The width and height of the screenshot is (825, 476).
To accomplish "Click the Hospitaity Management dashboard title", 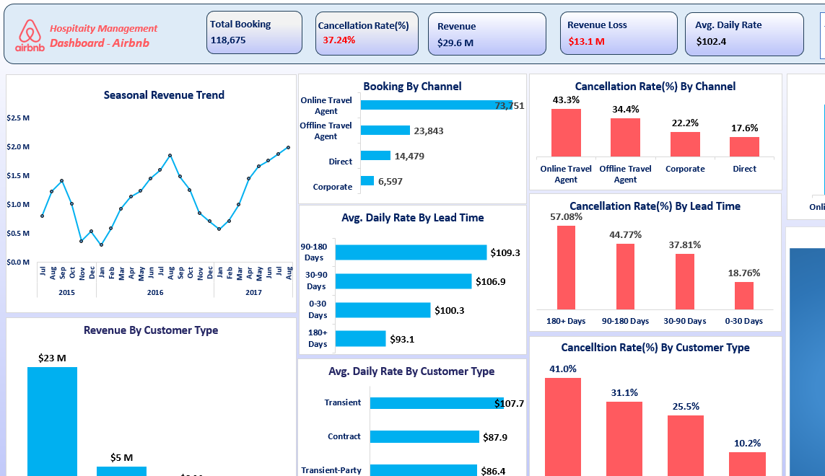I will (x=103, y=36).
